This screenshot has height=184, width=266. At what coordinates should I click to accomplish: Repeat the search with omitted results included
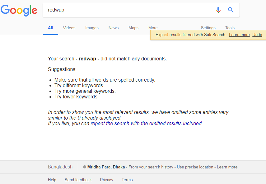[x=146, y=123]
